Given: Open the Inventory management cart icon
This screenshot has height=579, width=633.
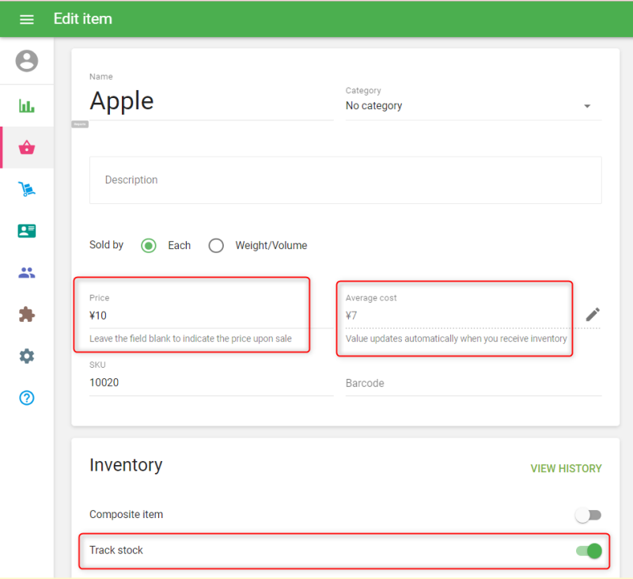Looking at the screenshot, I should [x=27, y=189].
